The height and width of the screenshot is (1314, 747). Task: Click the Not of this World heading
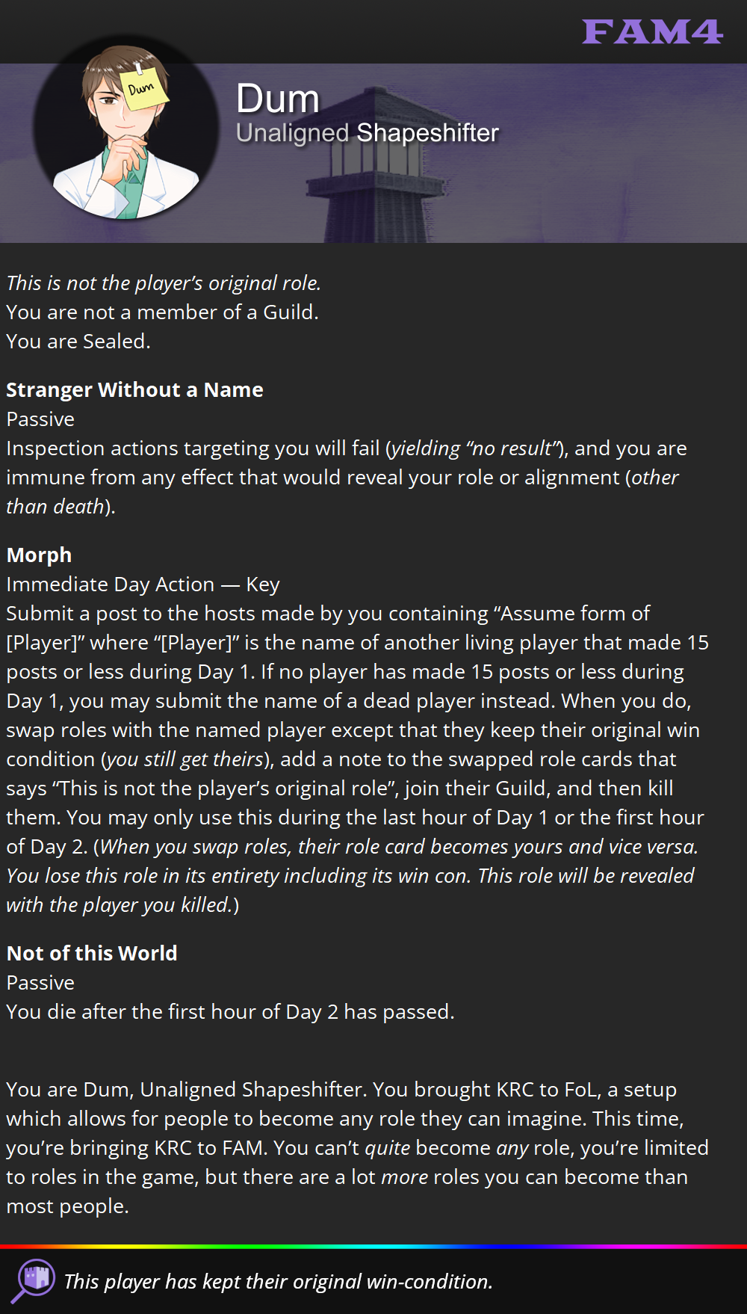pos(92,953)
